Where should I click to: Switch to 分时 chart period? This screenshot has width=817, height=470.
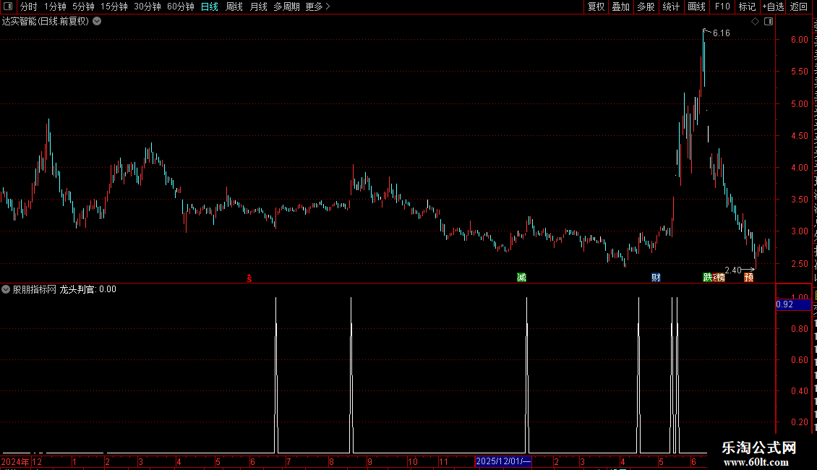point(29,7)
